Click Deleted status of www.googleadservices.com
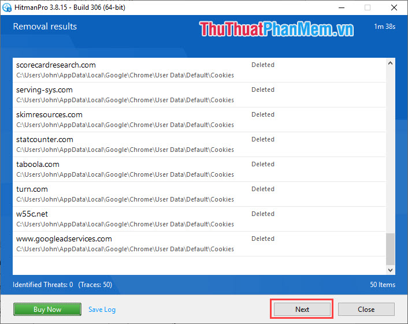 pos(263,239)
